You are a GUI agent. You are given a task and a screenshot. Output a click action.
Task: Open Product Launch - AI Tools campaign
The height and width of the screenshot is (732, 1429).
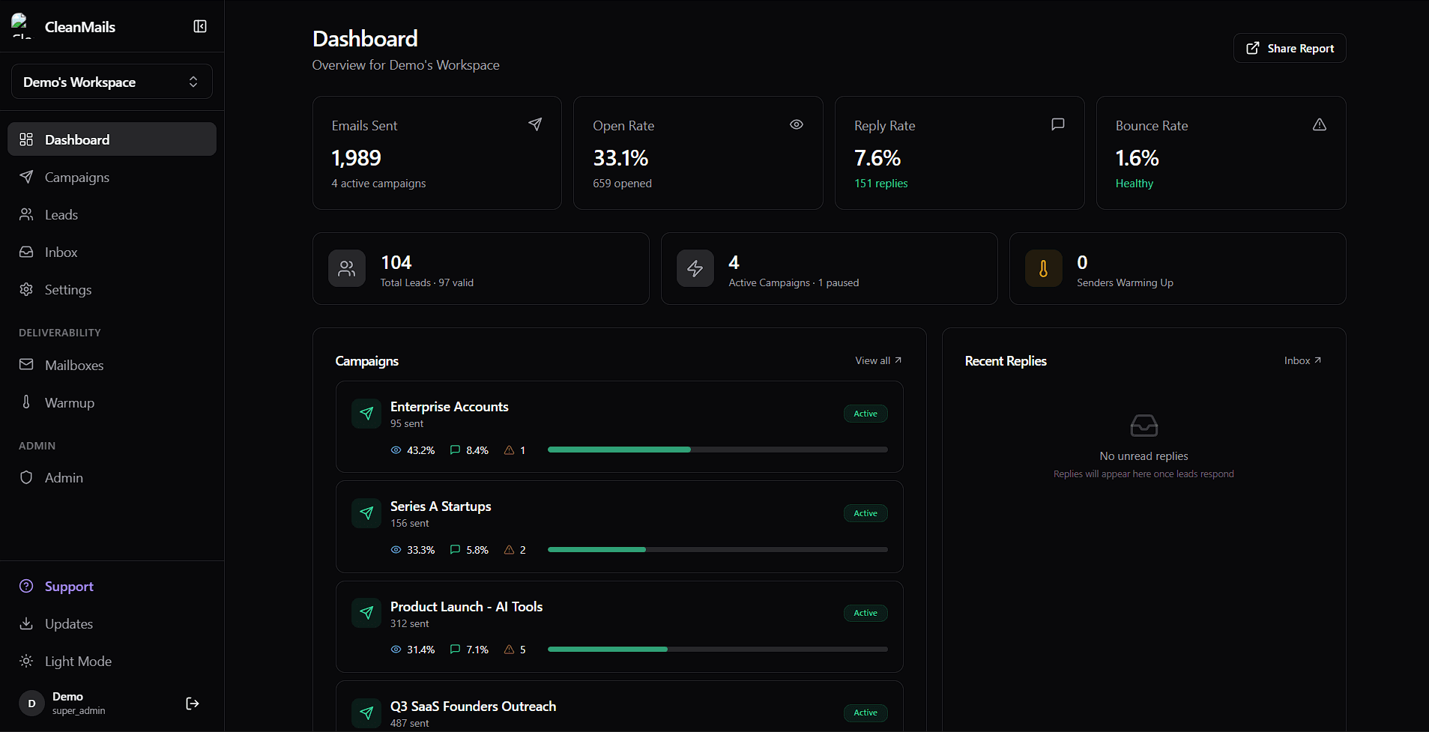(620, 626)
